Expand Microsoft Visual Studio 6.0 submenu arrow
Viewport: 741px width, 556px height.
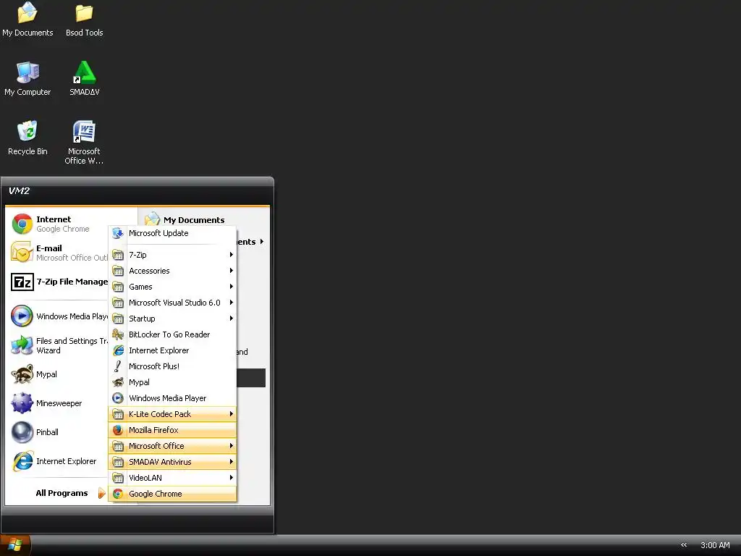tap(231, 303)
